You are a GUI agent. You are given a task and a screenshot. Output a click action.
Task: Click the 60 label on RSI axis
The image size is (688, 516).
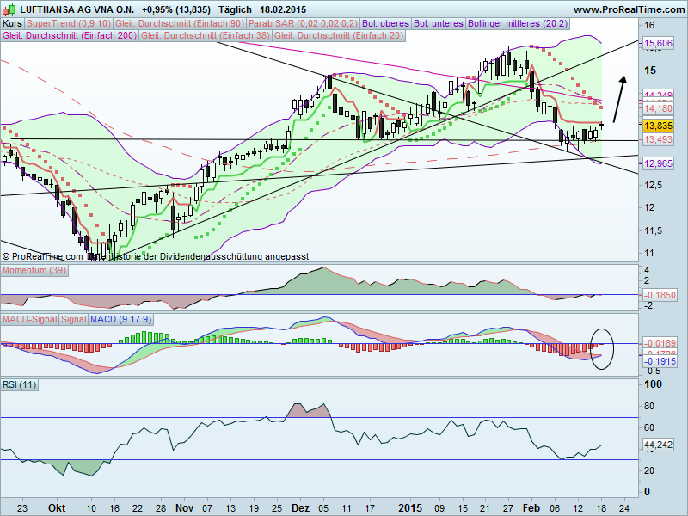pos(649,427)
